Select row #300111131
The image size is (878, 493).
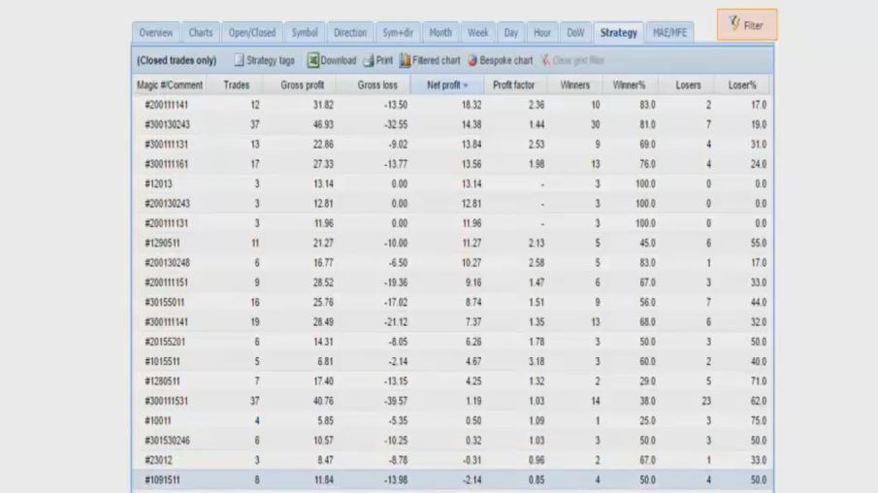452,145
